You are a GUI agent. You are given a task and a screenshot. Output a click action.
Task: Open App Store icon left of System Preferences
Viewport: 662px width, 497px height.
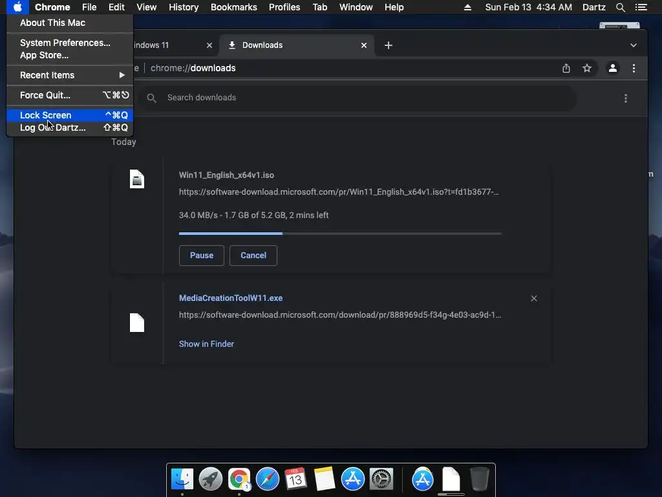(x=352, y=479)
